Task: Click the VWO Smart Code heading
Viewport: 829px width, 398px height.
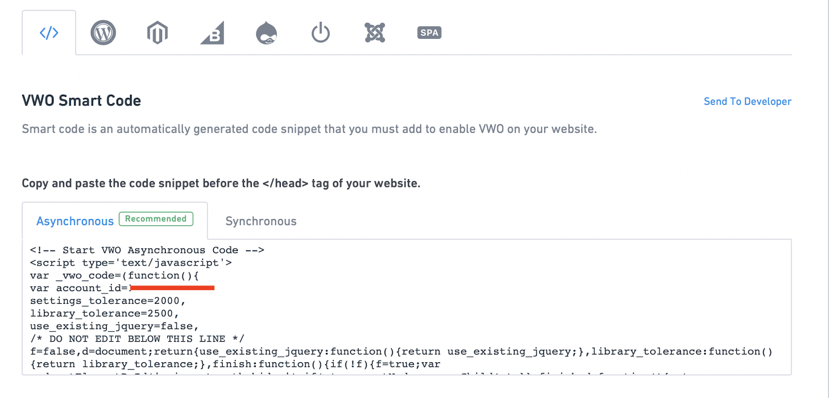Action: tap(81, 100)
